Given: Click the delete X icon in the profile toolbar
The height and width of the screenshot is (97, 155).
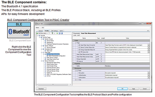Looking at the screenshot, I should tap(49, 33).
